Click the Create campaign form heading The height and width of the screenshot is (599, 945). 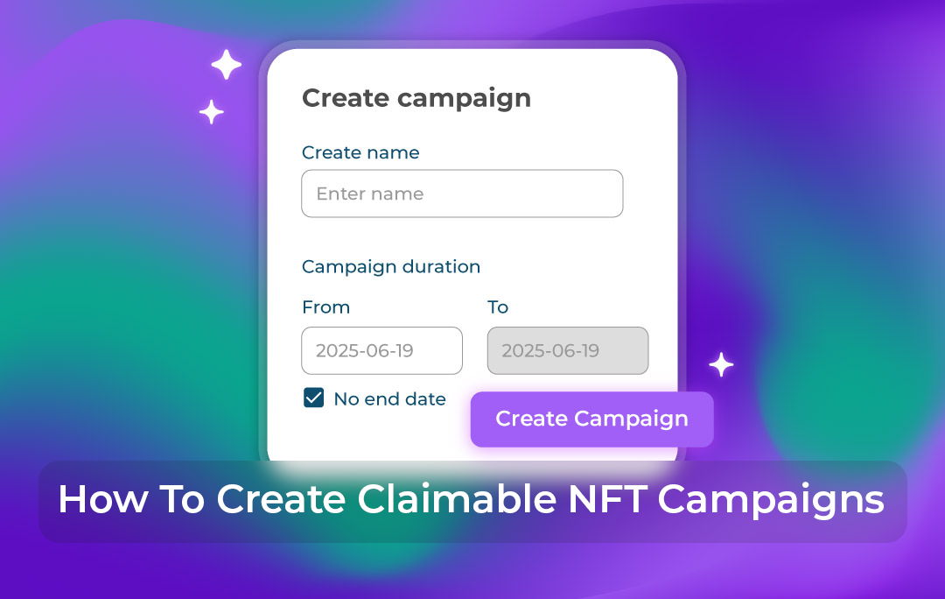(416, 98)
